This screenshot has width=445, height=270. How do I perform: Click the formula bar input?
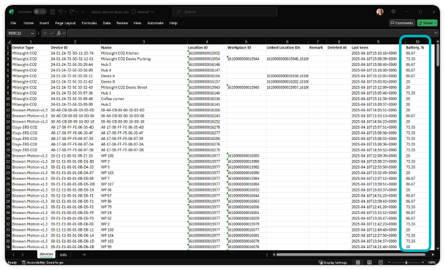pyautogui.click(x=250, y=33)
